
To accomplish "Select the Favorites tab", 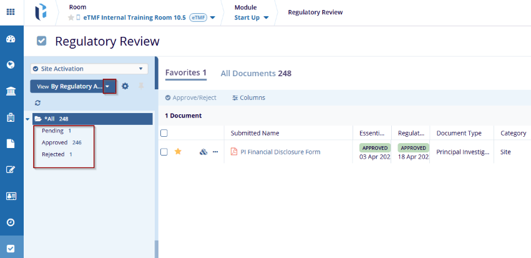I will click(x=185, y=73).
